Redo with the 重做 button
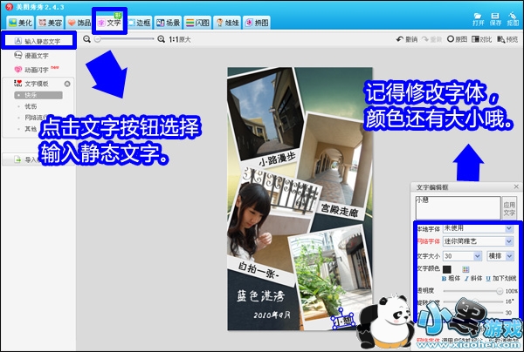524x352 pixels. (431, 39)
